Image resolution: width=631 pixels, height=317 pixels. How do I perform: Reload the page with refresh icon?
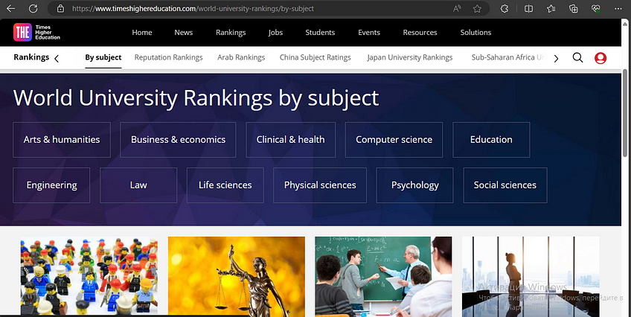[33, 8]
